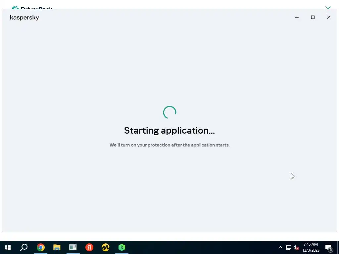Click muted volume speaker icon
Screen dimensions: 339x254
(x=296, y=247)
